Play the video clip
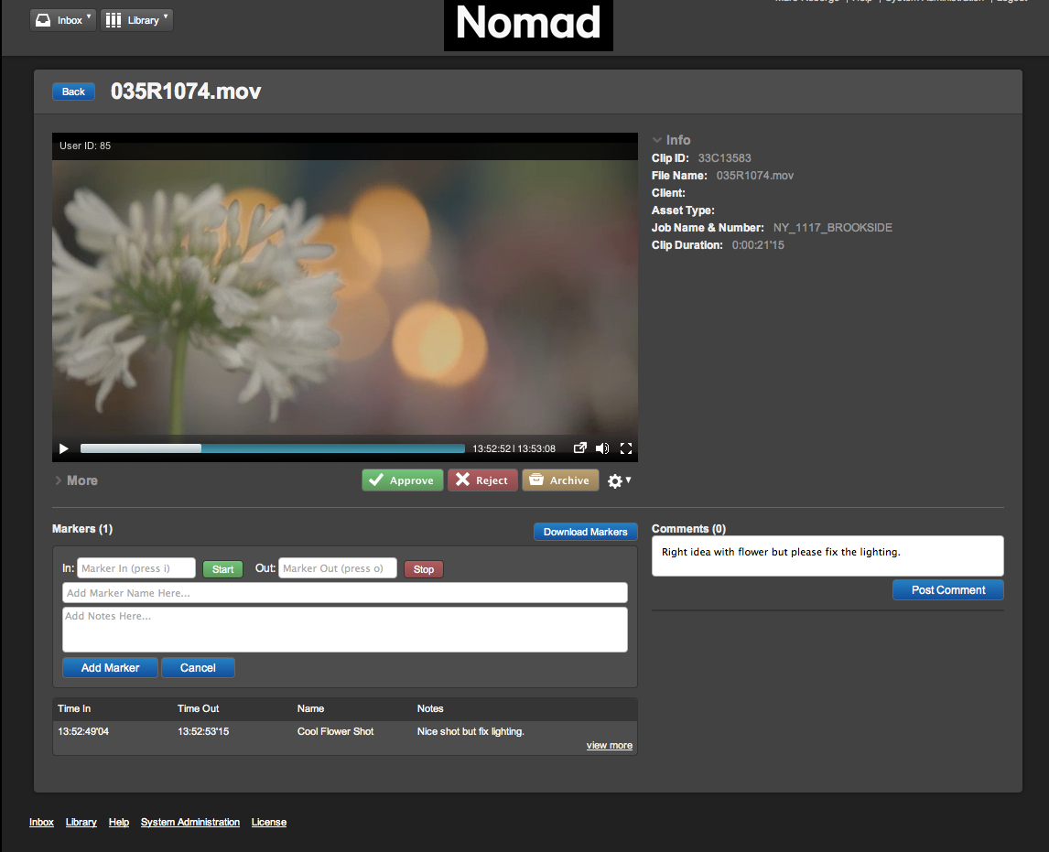 pyautogui.click(x=63, y=448)
